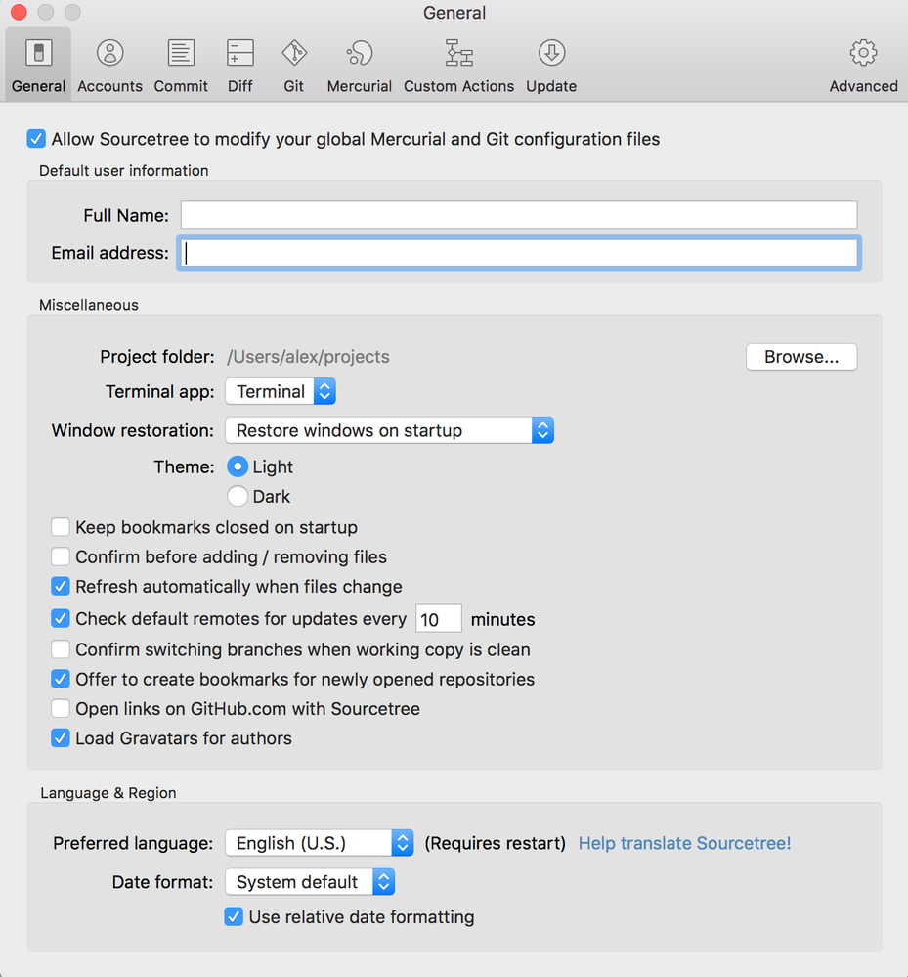Open the Update preferences icon
The width and height of the screenshot is (908, 977).
pos(551,53)
